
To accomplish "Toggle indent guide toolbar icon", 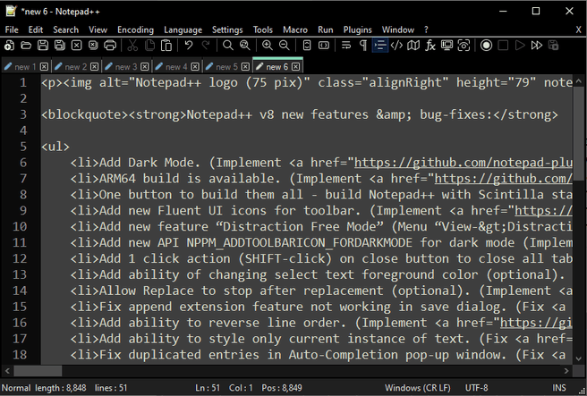I will click(x=380, y=46).
